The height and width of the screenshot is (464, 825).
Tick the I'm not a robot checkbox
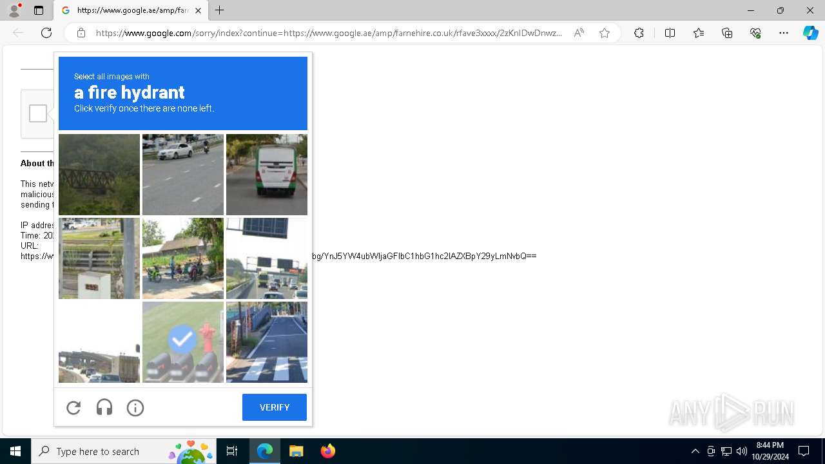click(x=38, y=113)
